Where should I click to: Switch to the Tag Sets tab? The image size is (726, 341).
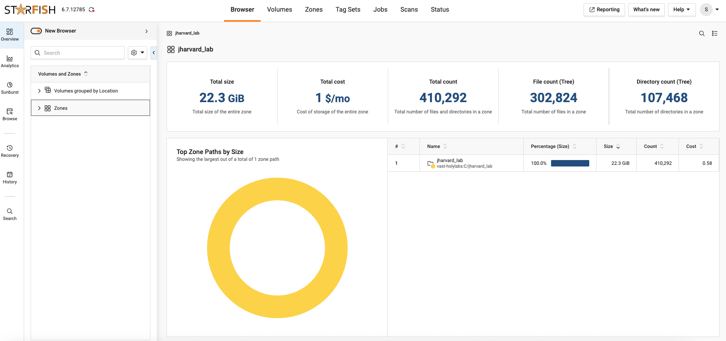(x=348, y=10)
